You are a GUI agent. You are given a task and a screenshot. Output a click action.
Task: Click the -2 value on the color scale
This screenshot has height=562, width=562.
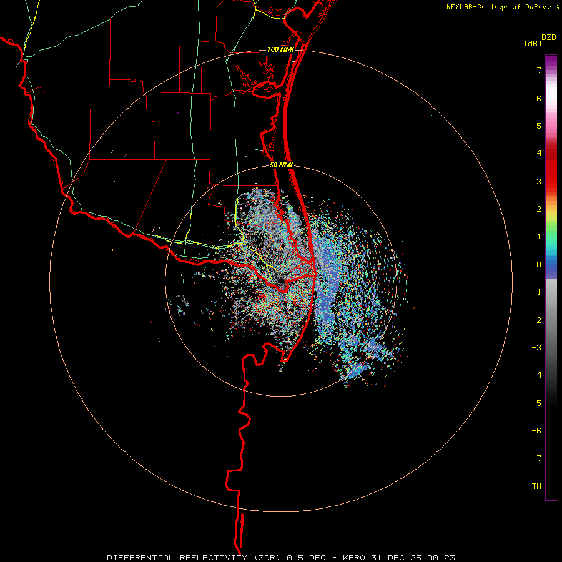pos(536,320)
